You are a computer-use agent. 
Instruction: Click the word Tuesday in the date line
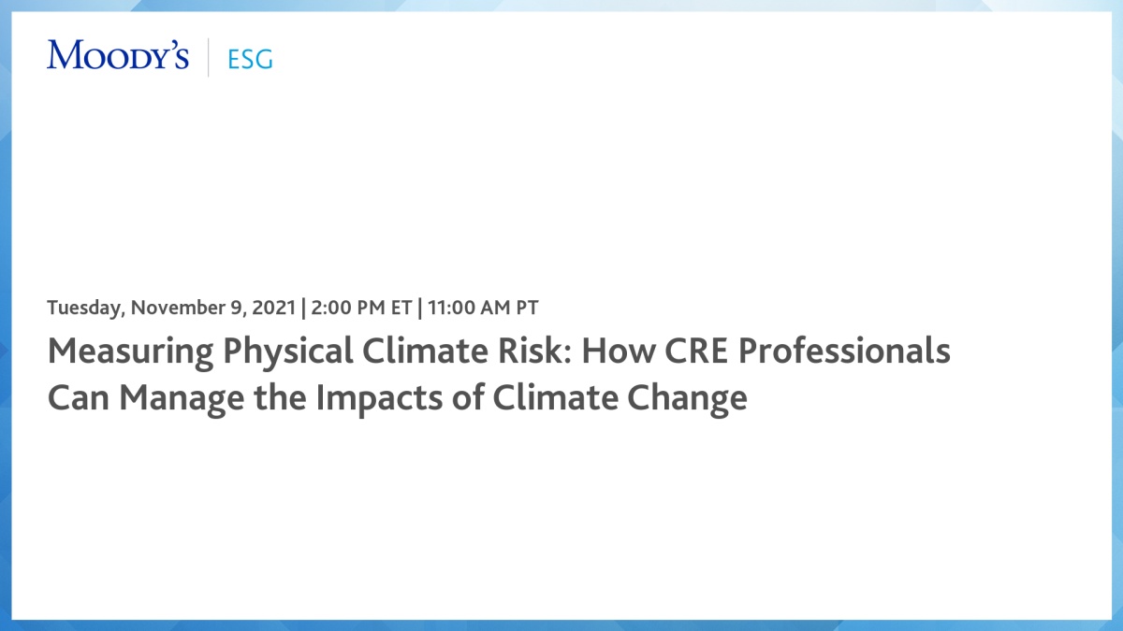coord(84,307)
